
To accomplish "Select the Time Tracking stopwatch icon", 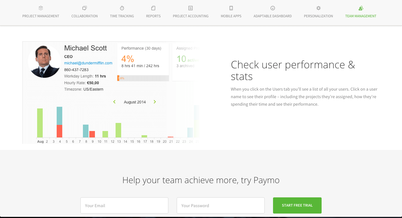I will tap(122, 8).
